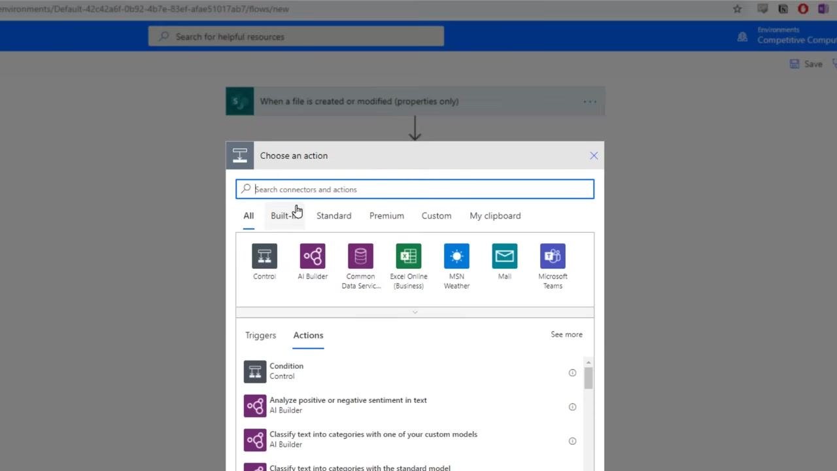Show info for the Condition action
The width and height of the screenshot is (837, 471).
pos(572,373)
